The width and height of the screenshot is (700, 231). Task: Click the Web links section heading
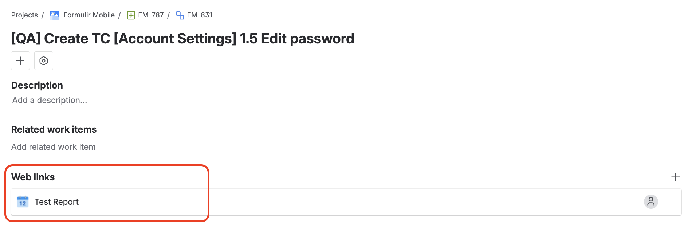click(33, 177)
